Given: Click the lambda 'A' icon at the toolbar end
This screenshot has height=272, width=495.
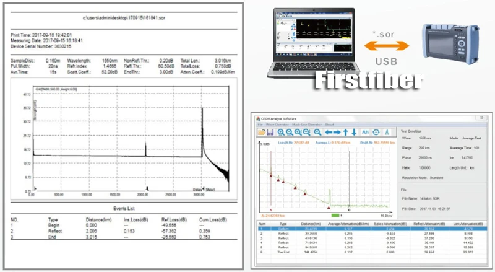Looking at the screenshot, I should tap(387, 132).
